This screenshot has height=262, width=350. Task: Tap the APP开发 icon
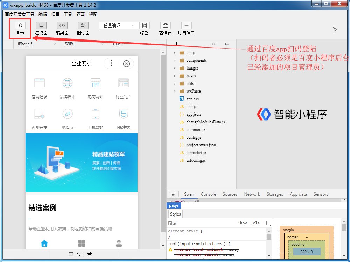coord(40,114)
